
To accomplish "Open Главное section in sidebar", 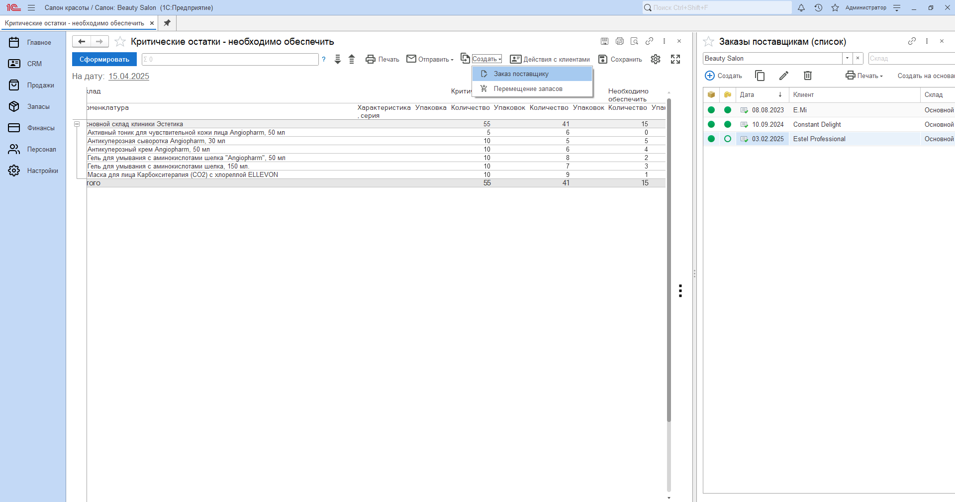I will 33,42.
